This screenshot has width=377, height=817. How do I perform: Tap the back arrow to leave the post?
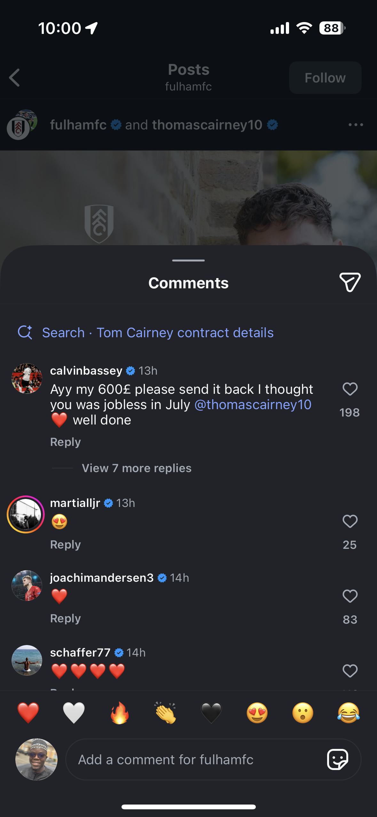pyautogui.click(x=14, y=78)
